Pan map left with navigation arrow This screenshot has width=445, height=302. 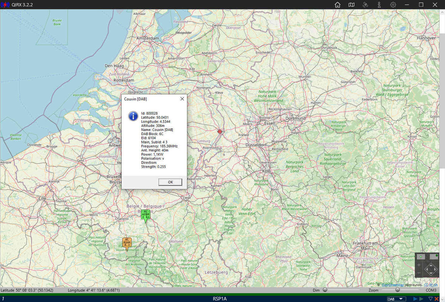[427, 269]
